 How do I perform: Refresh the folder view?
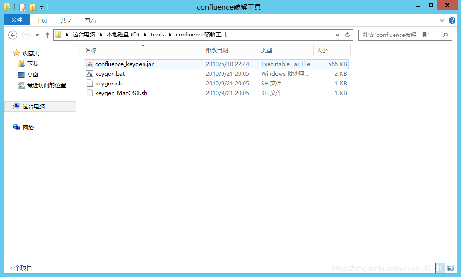click(347, 35)
